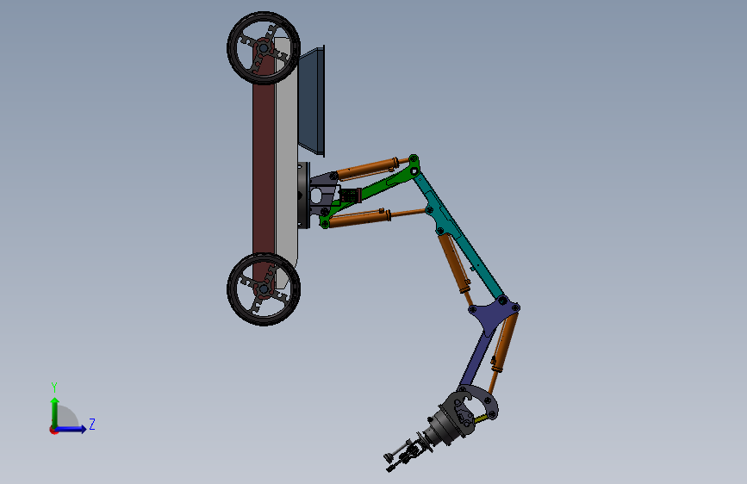Image resolution: width=747 pixels, height=484 pixels.
Task: Select the navy triangular elbow plate
Action: [x=495, y=314]
